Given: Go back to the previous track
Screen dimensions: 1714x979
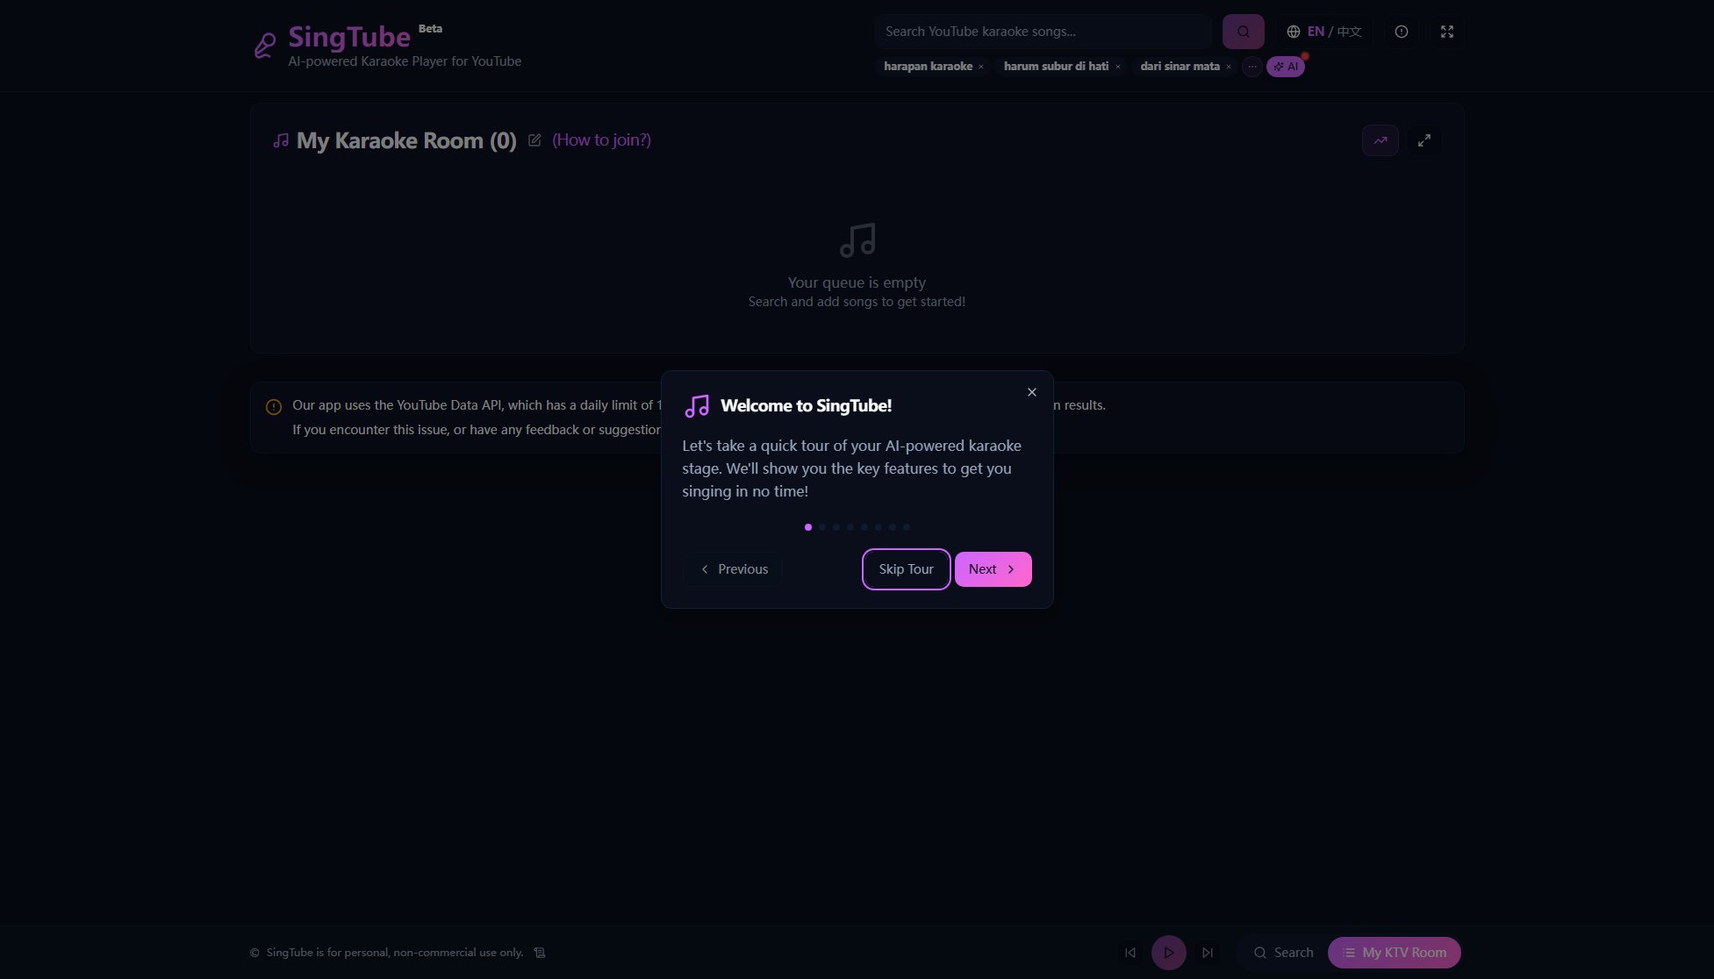Looking at the screenshot, I should (1130, 952).
